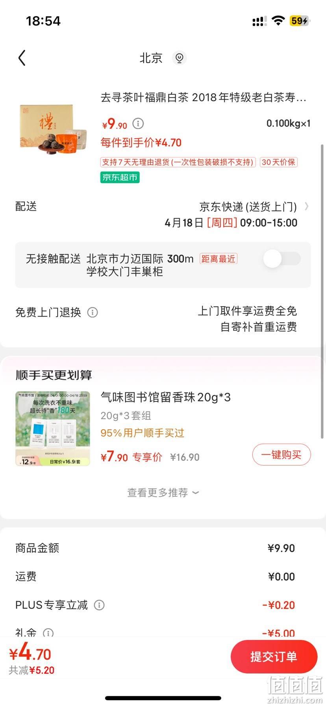Tap the 30天价保 tag
Image resolution: width=326 pixels, height=707 pixels.
point(278,162)
